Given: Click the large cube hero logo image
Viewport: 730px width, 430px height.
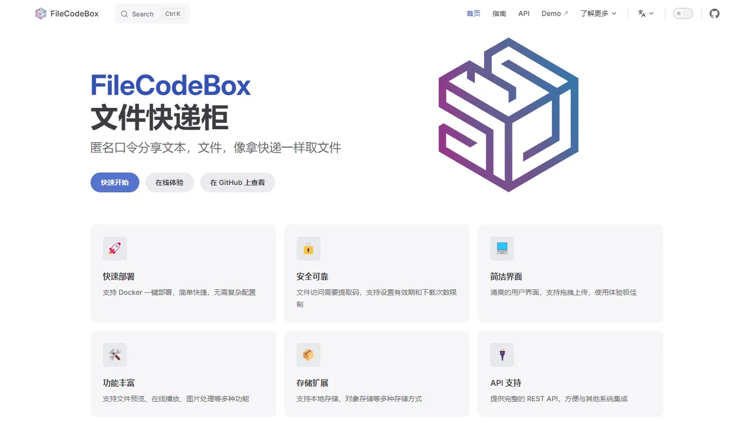Looking at the screenshot, I should (x=508, y=115).
